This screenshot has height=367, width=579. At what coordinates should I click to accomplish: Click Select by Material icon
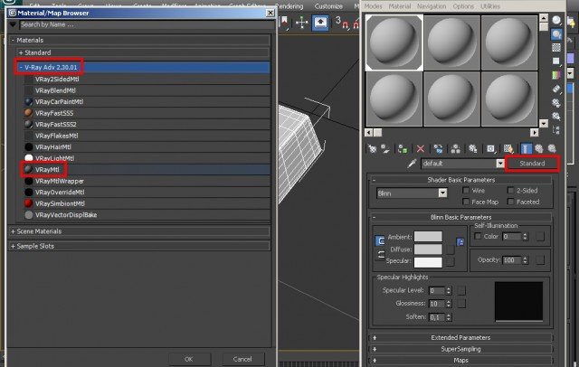556,117
